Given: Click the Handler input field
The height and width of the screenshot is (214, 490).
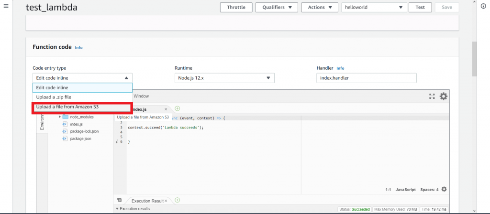Looking at the screenshot, I should click(366, 78).
